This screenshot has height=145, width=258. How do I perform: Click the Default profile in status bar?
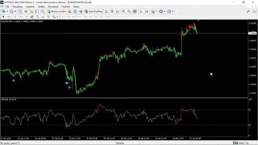pyautogui.click(x=120, y=143)
